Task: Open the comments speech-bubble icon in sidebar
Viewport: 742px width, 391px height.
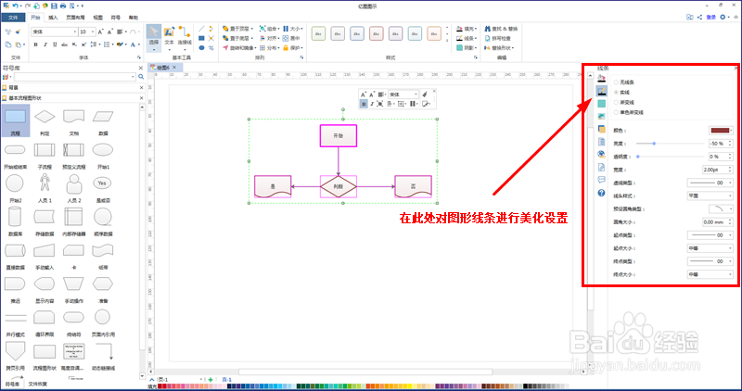Action: coord(601,180)
